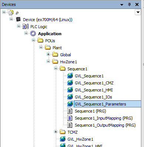Viewport: 144px width, 147px height.
Task: Select the Sequence1 folder label
Action: [x=77, y=69]
